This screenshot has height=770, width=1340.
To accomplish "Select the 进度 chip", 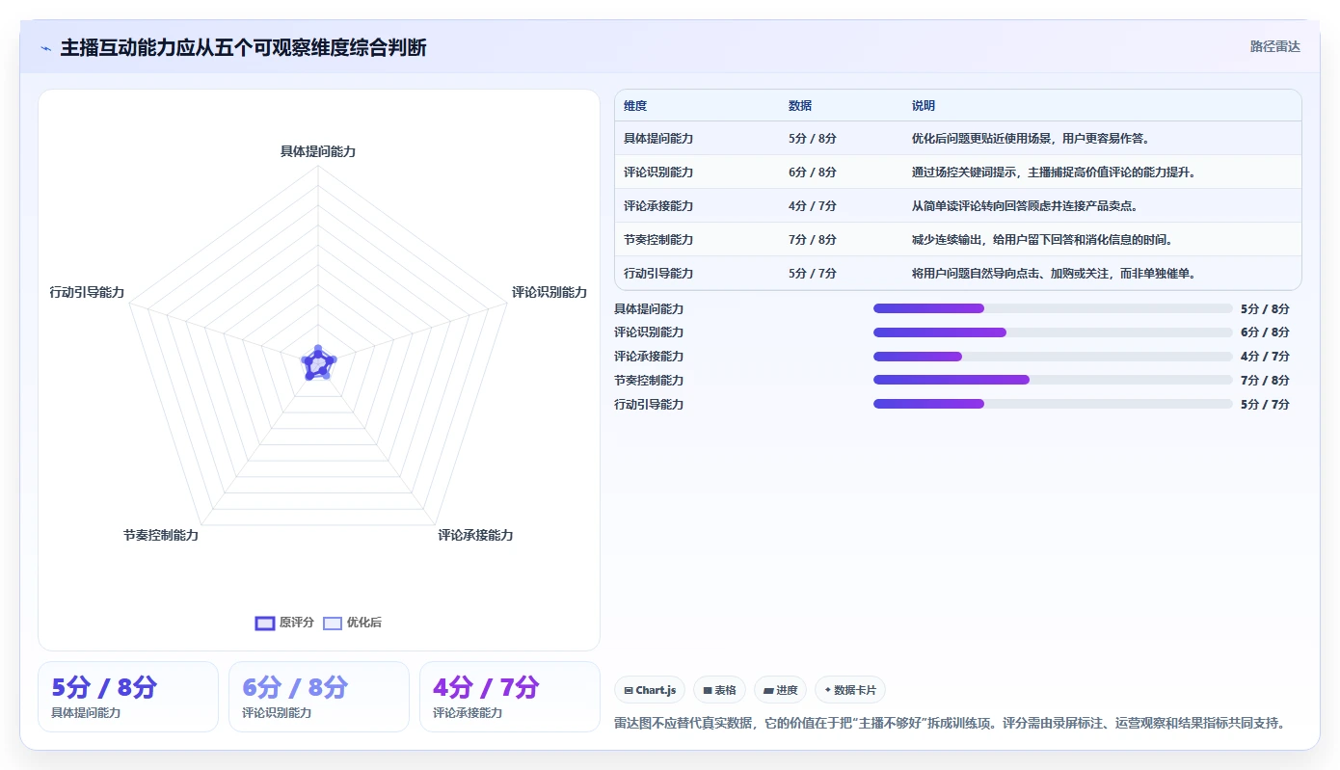I will (781, 690).
